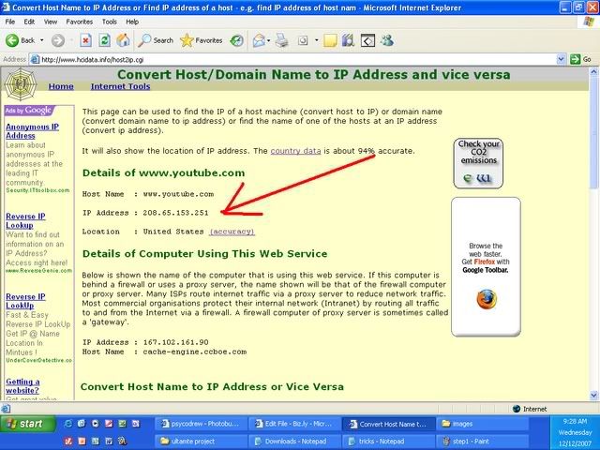Click the (accuracy) link
The image size is (600, 450).
232,232
